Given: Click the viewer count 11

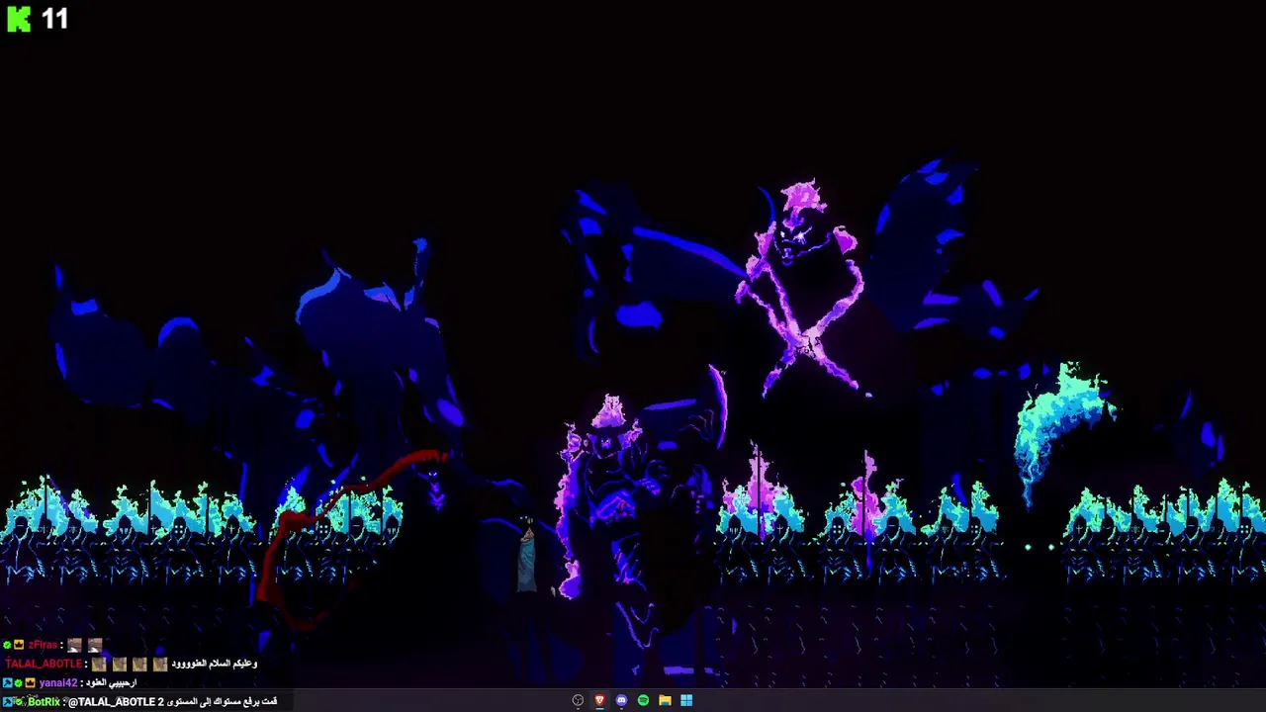Looking at the screenshot, I should (54, 19).
